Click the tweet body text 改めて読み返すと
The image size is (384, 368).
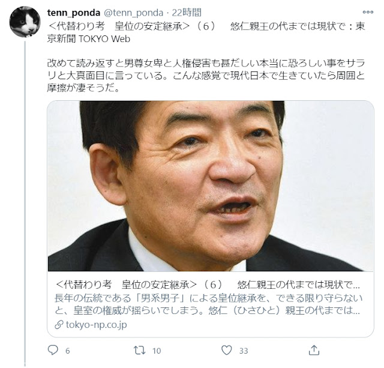(x=206, y=76)
